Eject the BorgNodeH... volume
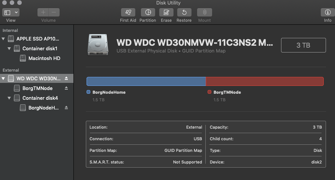Screen dimensions: 335x180 66,108
